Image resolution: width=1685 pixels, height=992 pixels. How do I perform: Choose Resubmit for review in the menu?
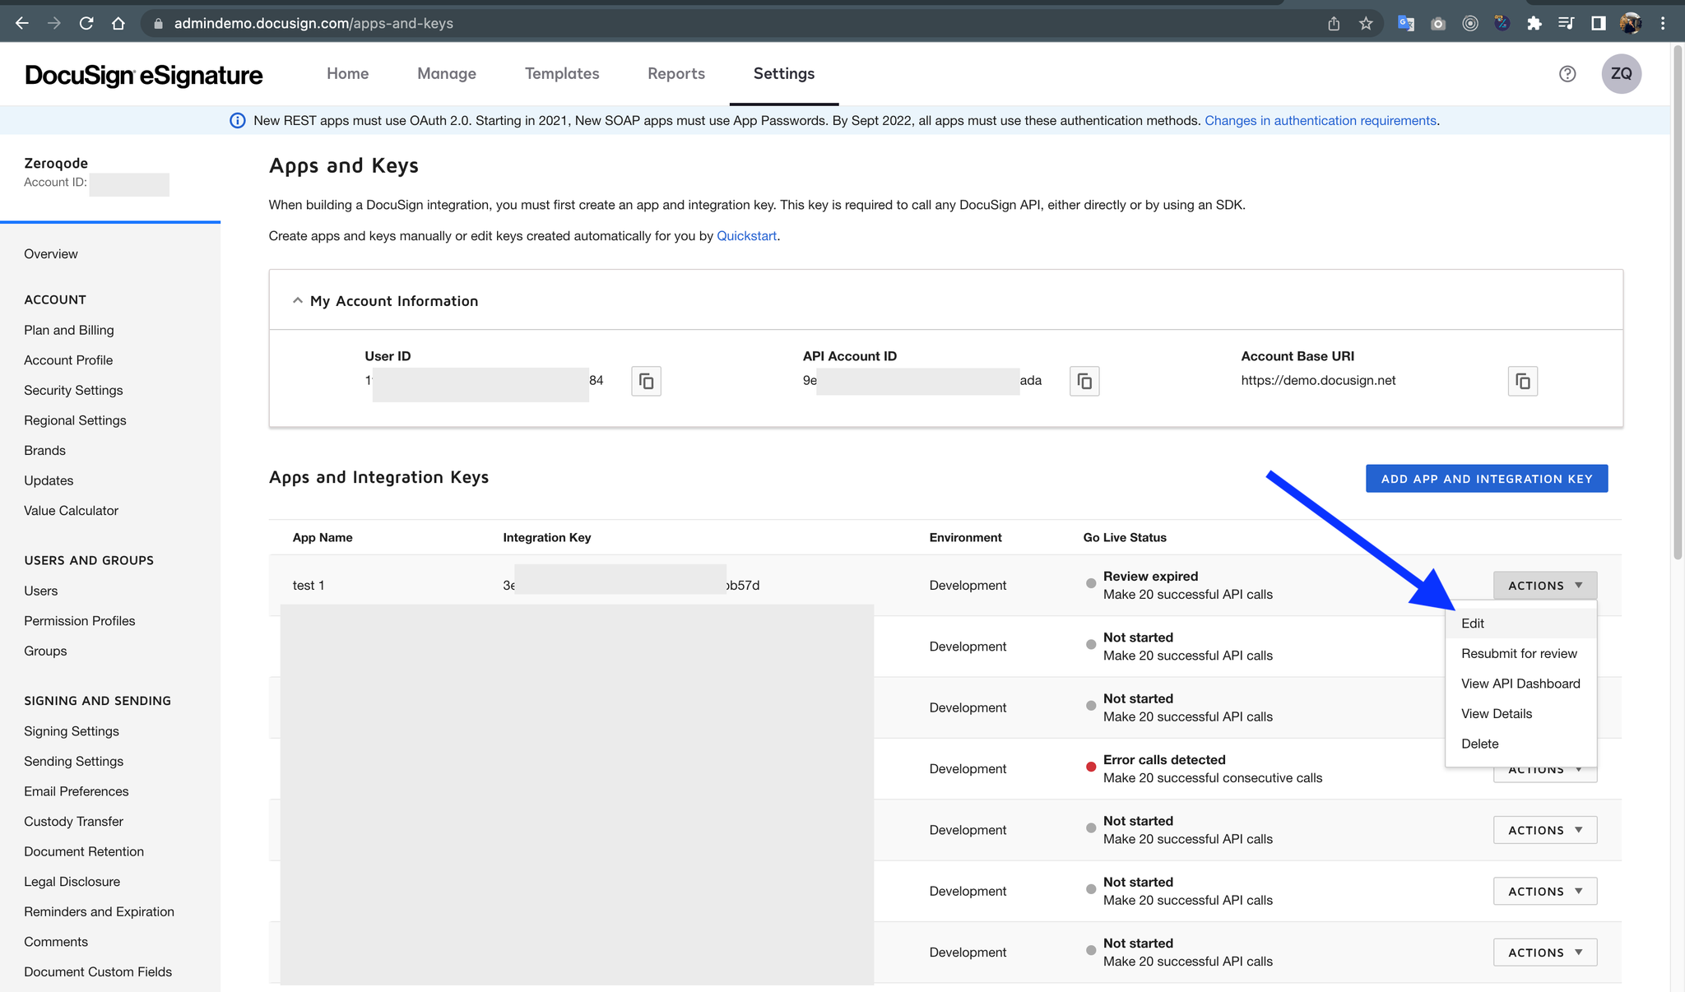1520,653
